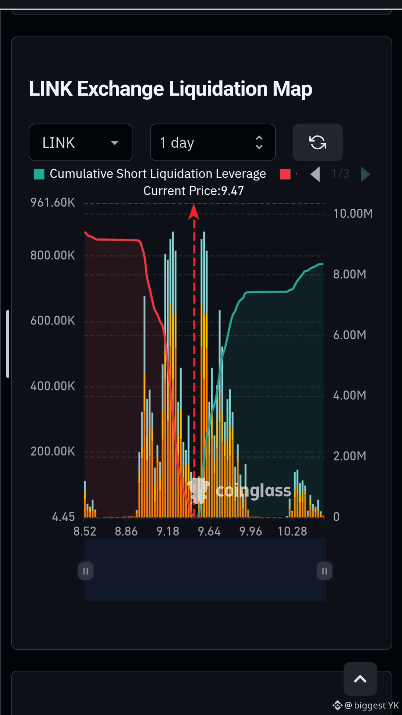Toggle Cumulative Short Liquidation Leverage legend
The image size is (402, 715).
coord(150,174)
